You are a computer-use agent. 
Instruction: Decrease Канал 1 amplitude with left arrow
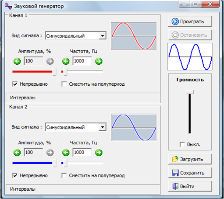(x=17, y=61)
